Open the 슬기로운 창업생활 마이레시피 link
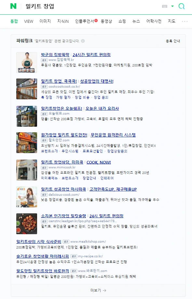192x299 pixels. [43, 256]
